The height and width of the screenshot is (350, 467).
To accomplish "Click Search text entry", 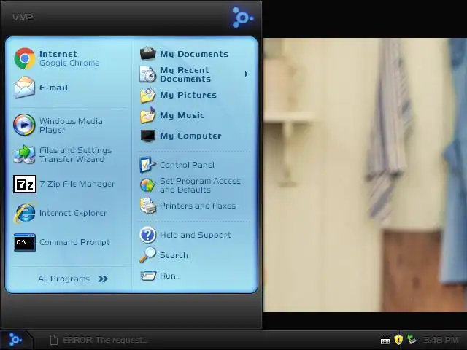I will [174, 255].
